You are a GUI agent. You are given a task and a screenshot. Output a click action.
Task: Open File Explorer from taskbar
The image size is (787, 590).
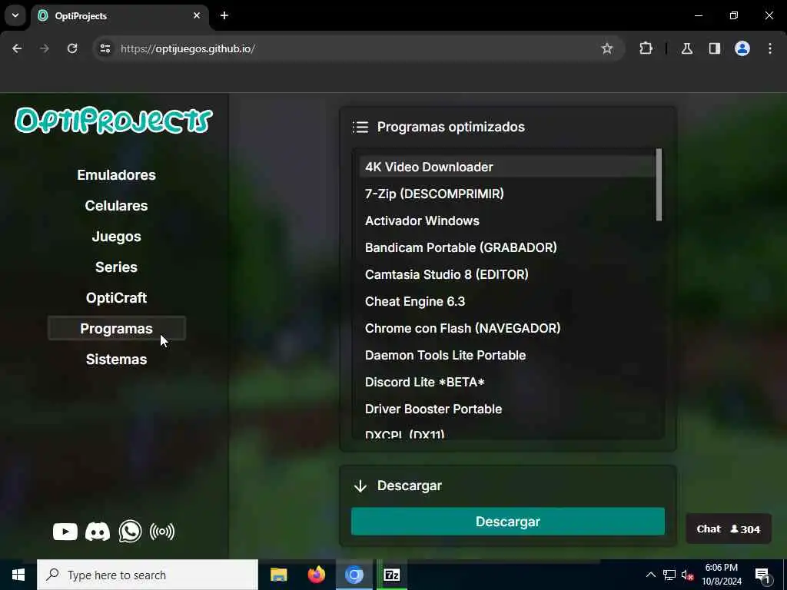point(278,575)
